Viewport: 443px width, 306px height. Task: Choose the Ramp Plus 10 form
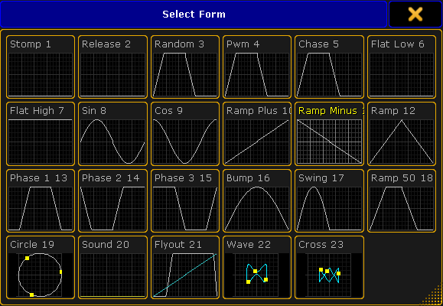[x=257, y=134]
